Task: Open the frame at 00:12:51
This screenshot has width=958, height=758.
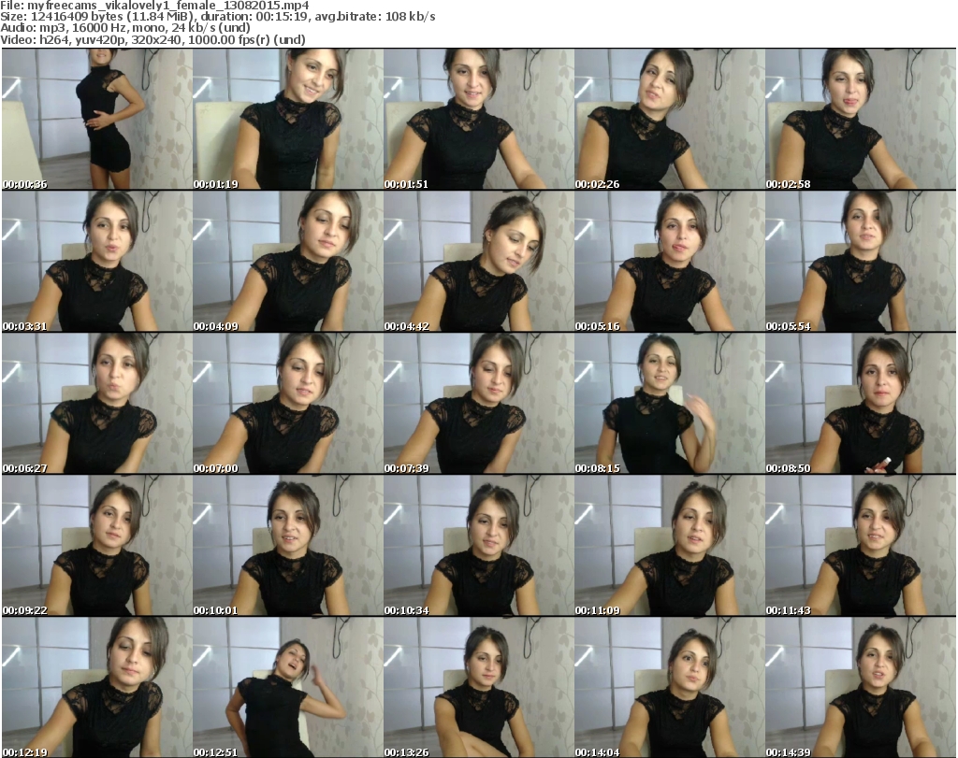Action: 288,687
